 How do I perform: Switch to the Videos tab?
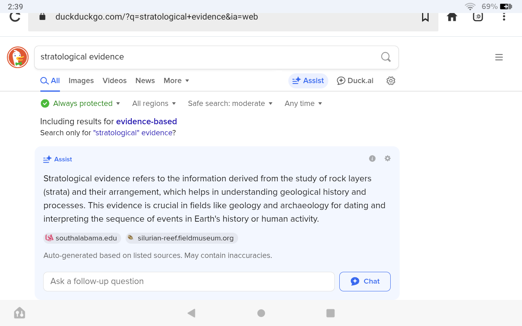pos(115,81)
